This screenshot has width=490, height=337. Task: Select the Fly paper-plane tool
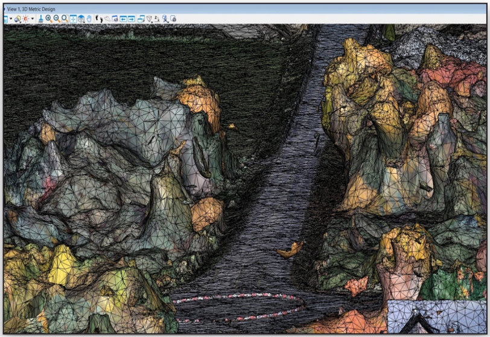point(107,19)
